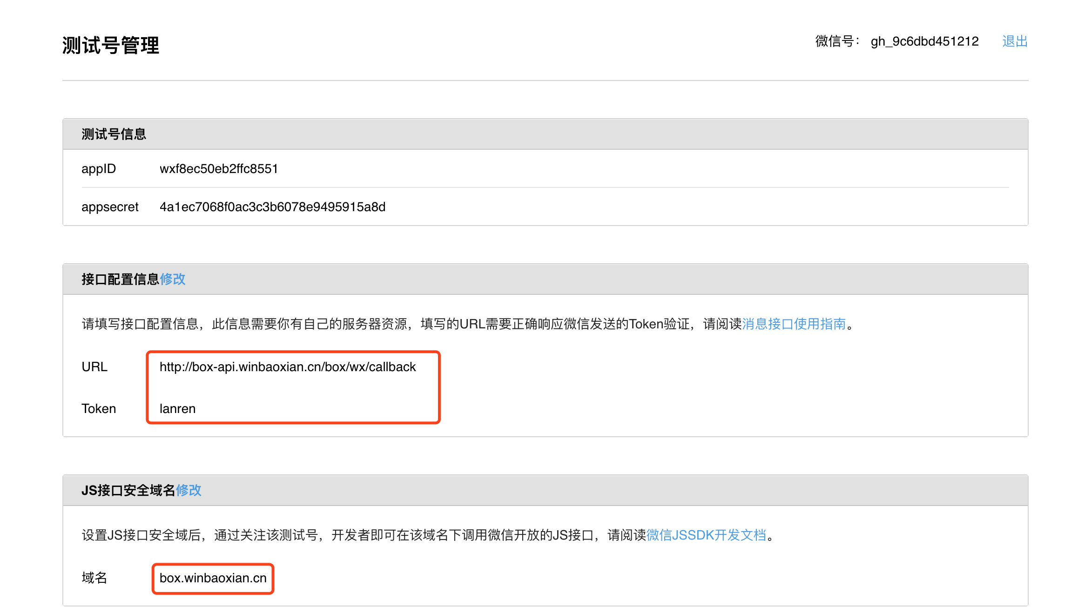Click 修改 next to JS接口安全域名
The image size is (1078, 613).
pyautogui.click(x=189, y=490)
